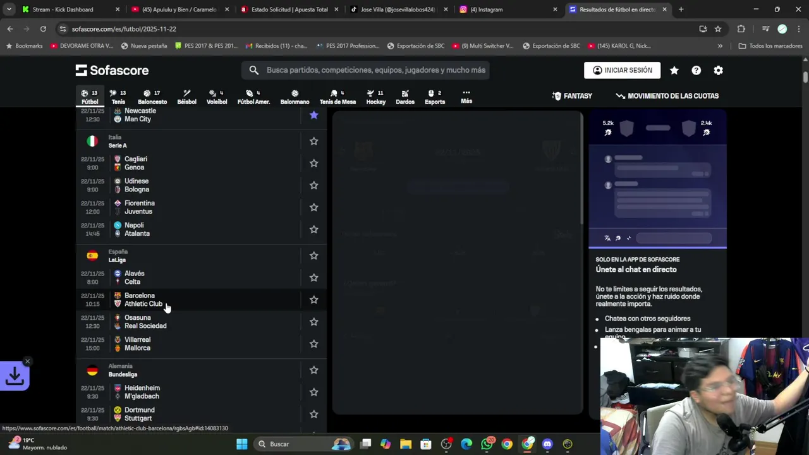Favorite the Udinese vs Bologna match
This screenshot has height=455, width=809.
pos(313,185)
